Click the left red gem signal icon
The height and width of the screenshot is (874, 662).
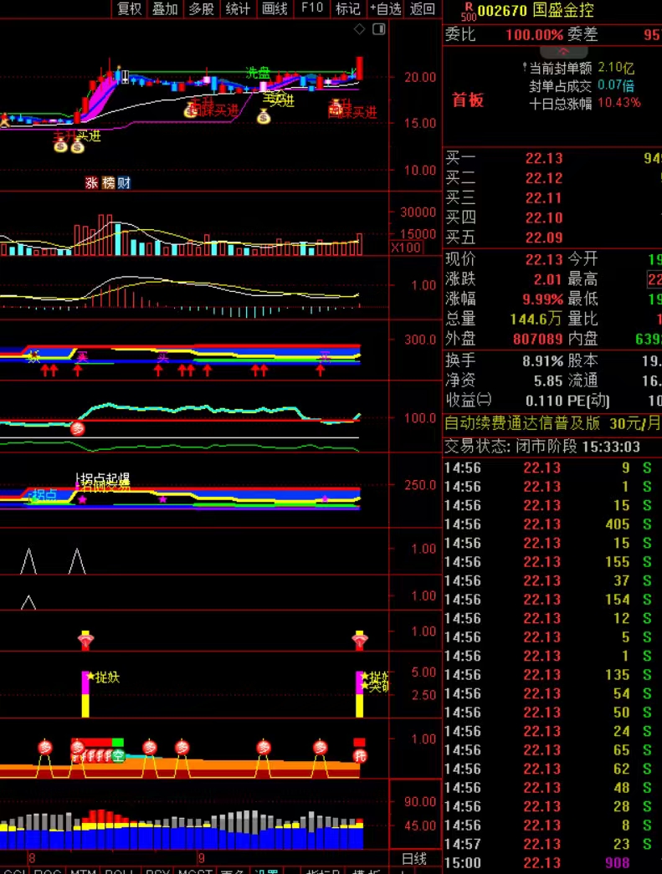[x=85, y=640]
